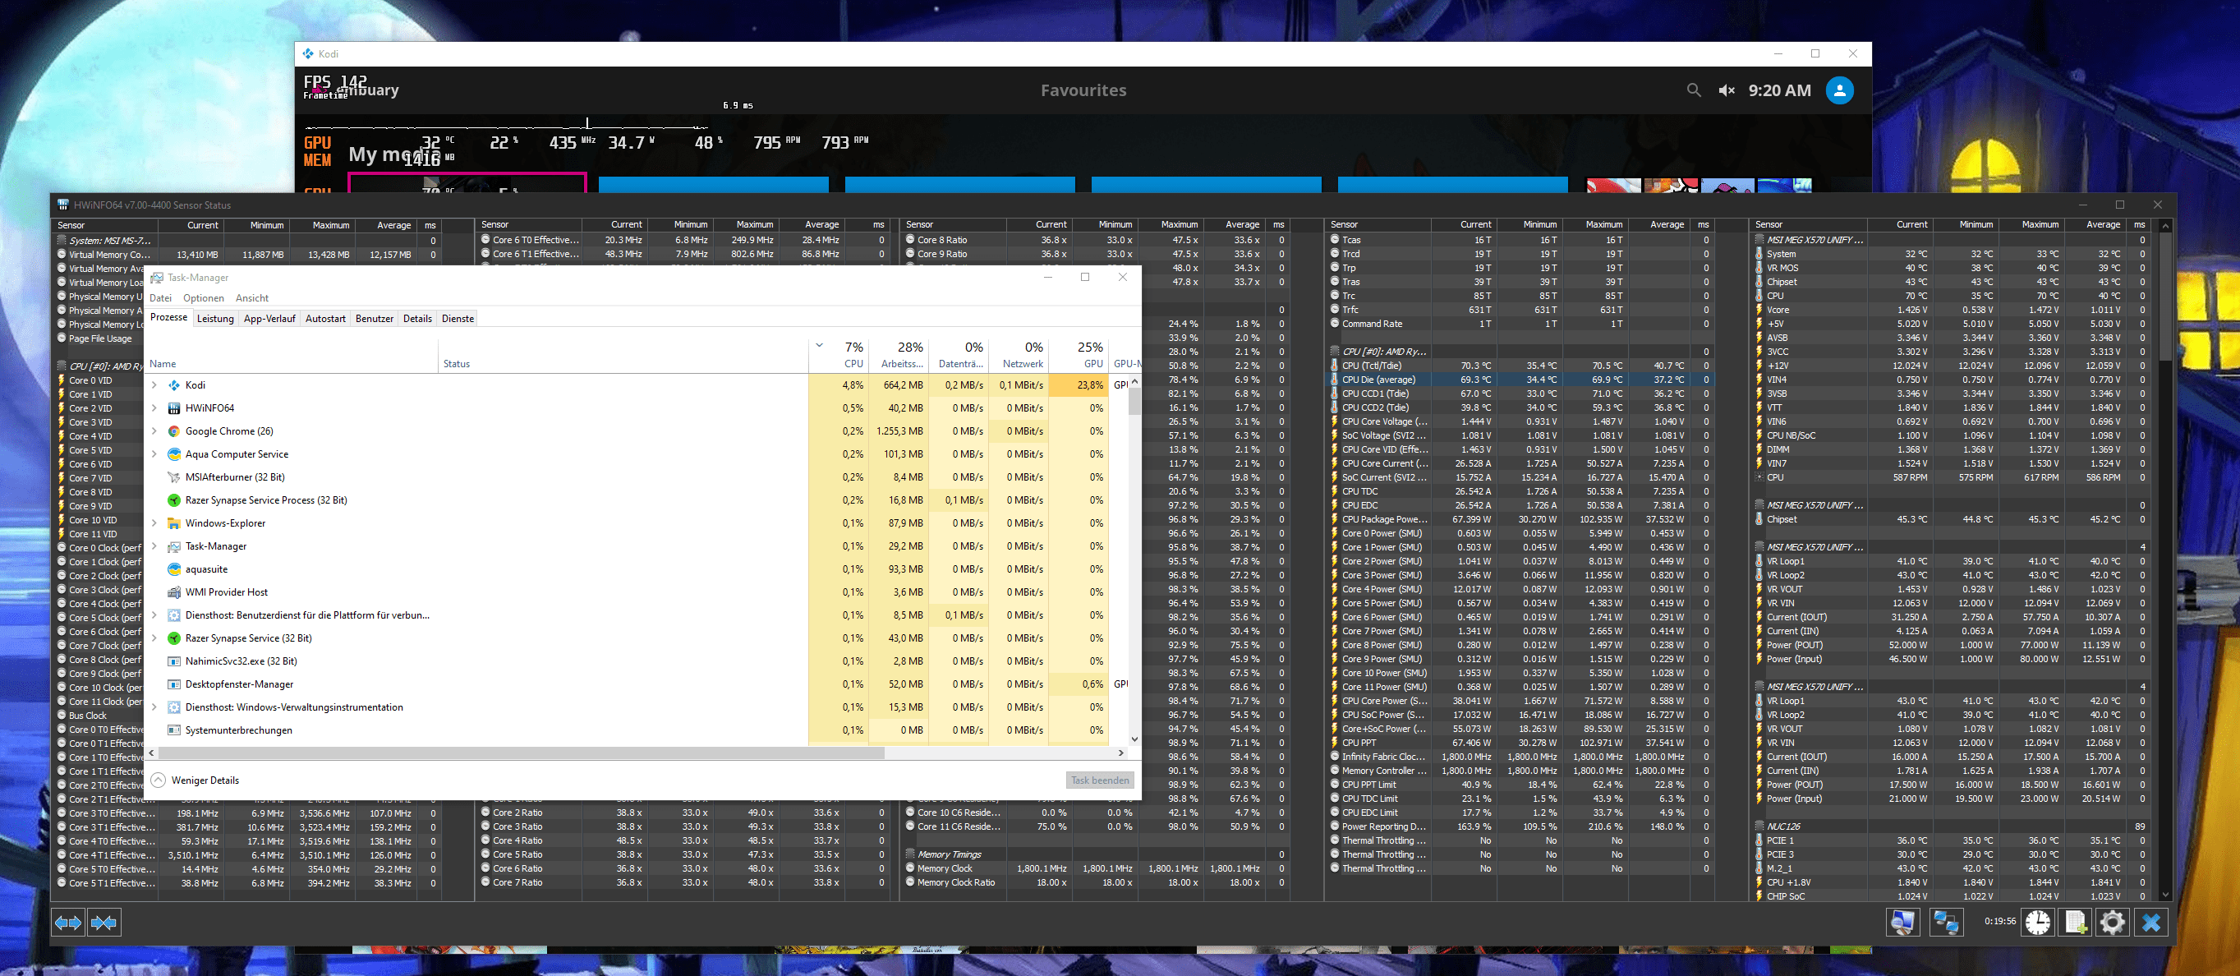Click HWiNFO log file icon
The height and width of the screenshot is (976, 2240).
click(x=2076, y=922)
